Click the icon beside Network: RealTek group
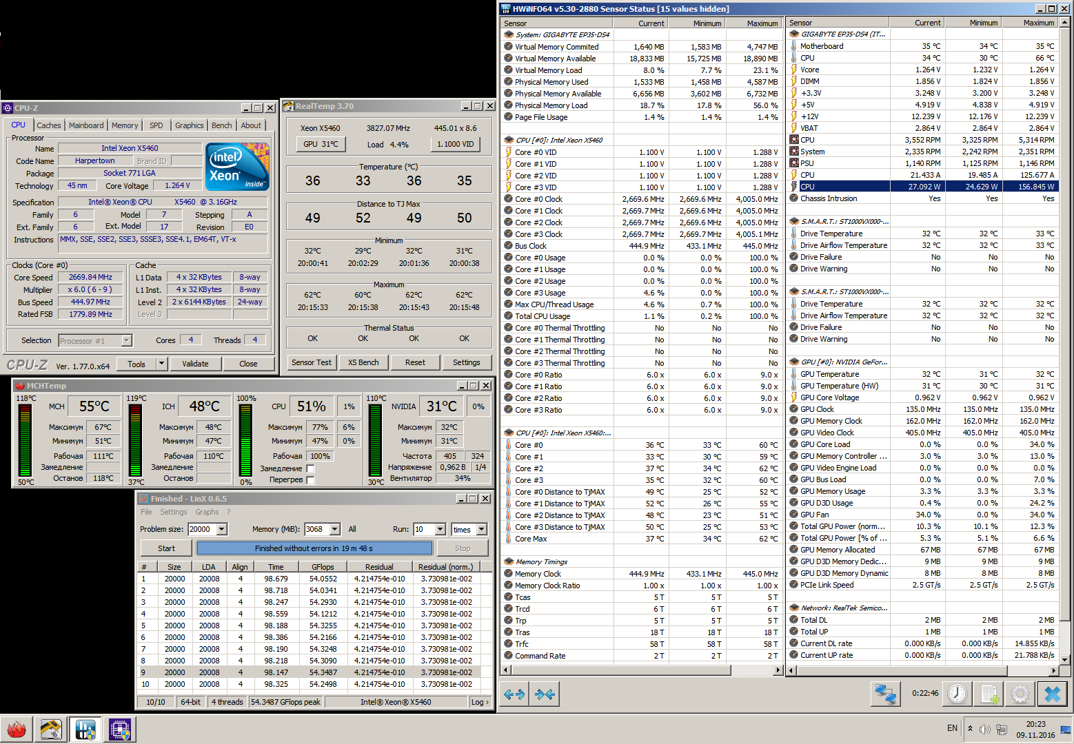 (794, 608)
